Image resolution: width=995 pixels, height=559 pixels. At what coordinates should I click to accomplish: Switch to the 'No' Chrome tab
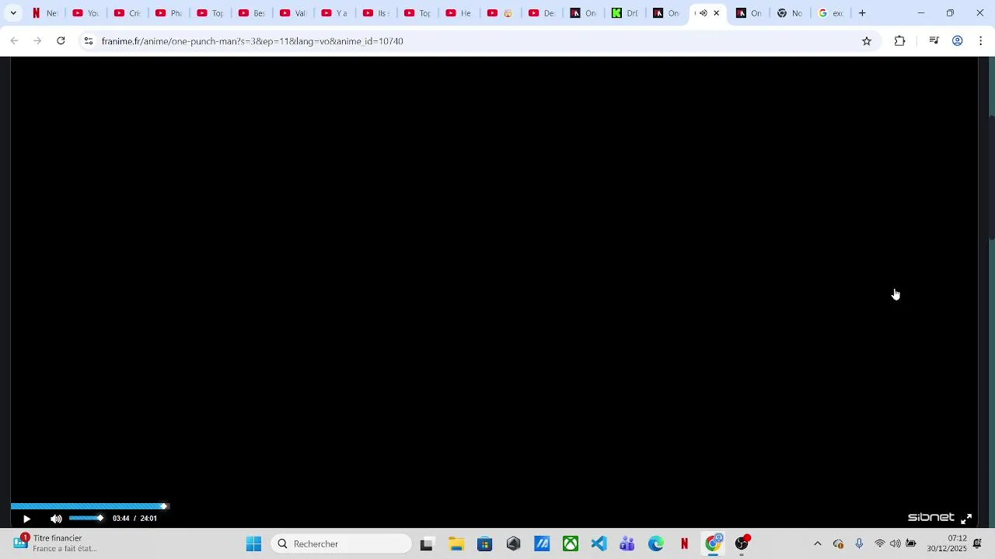pos(790,13)
